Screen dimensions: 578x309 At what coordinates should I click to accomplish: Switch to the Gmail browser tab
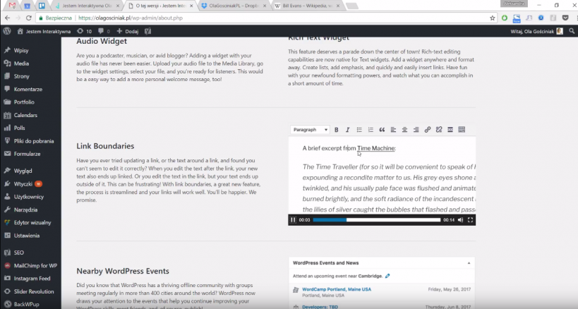coord(12,6)
